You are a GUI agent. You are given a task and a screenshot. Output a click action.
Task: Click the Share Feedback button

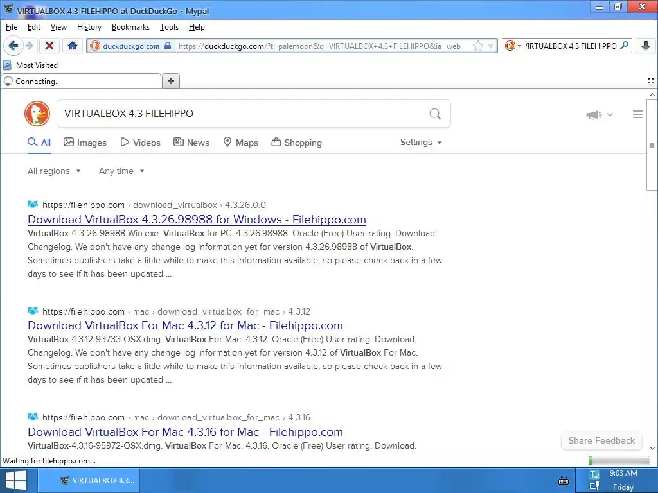click(601, 440)
